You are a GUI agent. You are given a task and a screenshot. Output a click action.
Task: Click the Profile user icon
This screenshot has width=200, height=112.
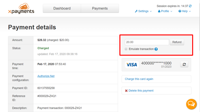click(159, 11)
